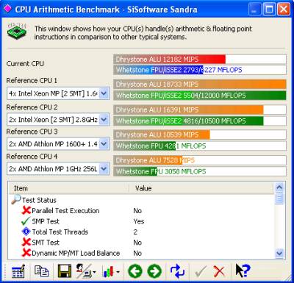
Task: Click red X icon beside Parallel Test Execution
Action: coord(26,210)
